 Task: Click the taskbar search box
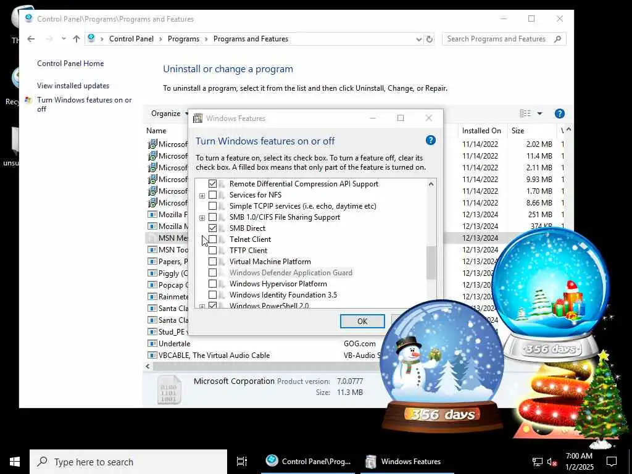coord(128,462)
